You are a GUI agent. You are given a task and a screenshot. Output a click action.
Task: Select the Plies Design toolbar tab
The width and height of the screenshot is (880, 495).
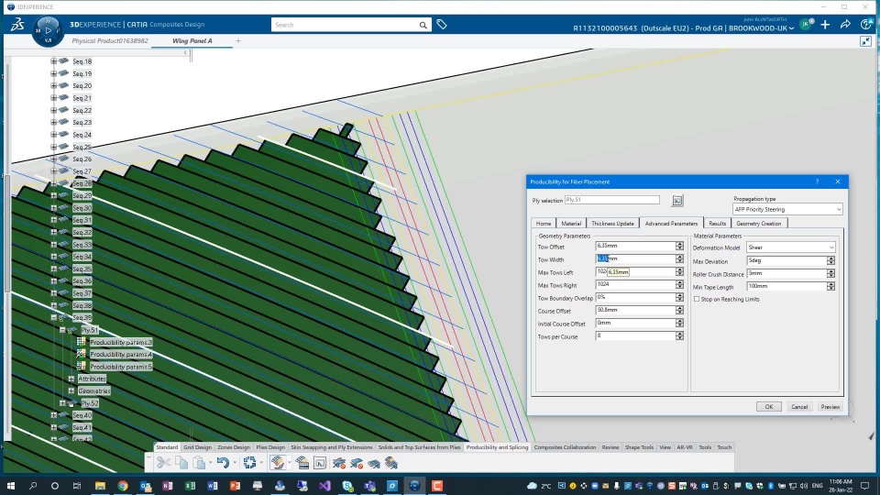(270, 447)
